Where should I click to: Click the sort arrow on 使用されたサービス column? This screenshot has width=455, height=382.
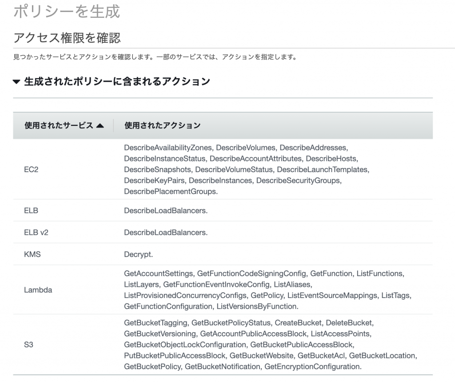tap(101, 125)
